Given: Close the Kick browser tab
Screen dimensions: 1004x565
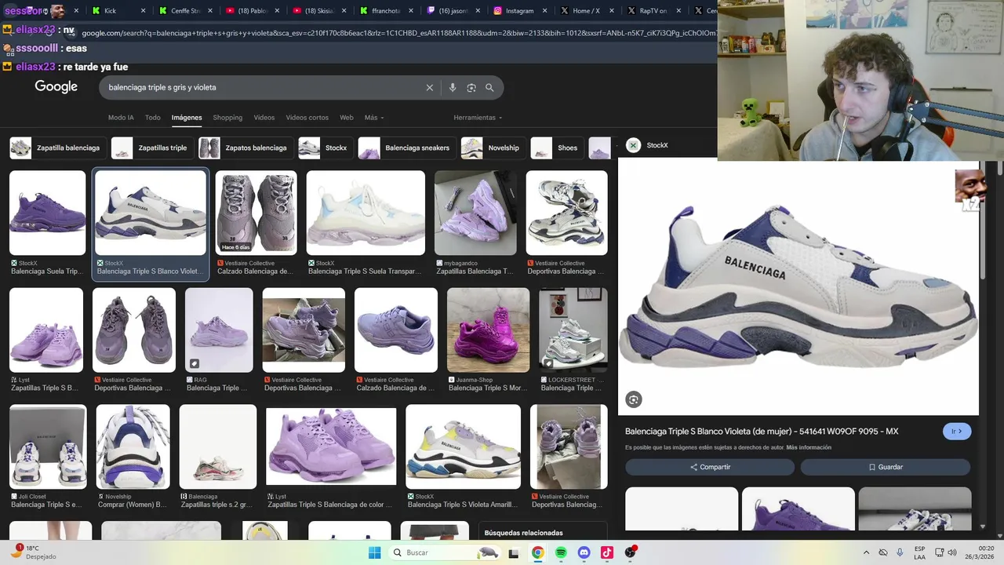Looking at the screenshot, I should click(x=144, y=11).
